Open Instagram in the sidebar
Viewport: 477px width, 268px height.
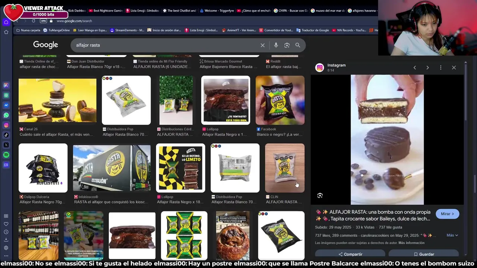coord(6,125)
